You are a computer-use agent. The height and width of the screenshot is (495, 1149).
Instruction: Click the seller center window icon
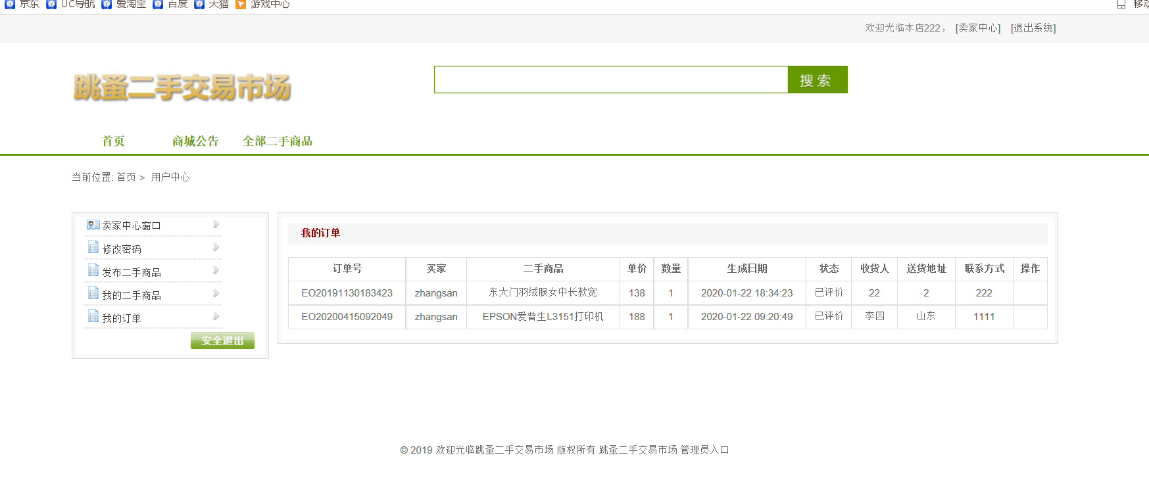[x=93, y=225]
